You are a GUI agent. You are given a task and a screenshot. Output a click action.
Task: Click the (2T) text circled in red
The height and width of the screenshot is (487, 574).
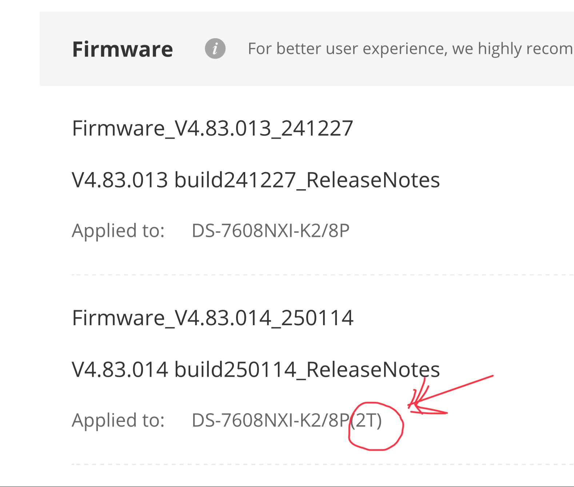tap(367, 420)
